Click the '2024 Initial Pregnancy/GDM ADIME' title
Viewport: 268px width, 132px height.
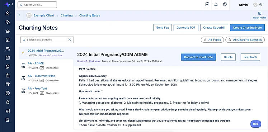pyautogui.click(x=112, y=55)
